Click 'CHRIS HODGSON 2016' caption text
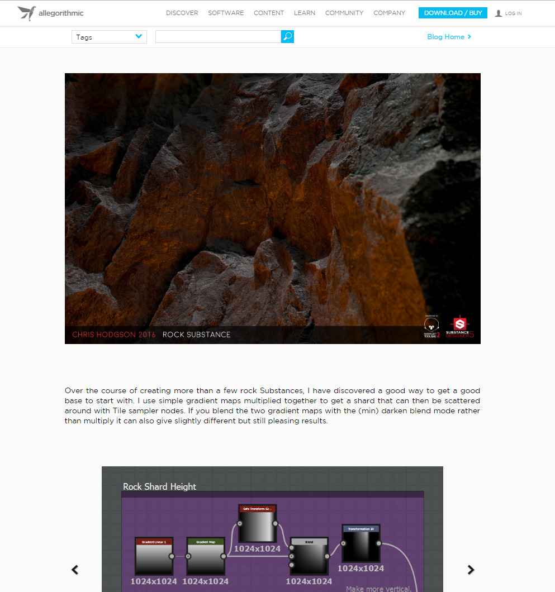The image size is (555, 592). click(113, 335)
